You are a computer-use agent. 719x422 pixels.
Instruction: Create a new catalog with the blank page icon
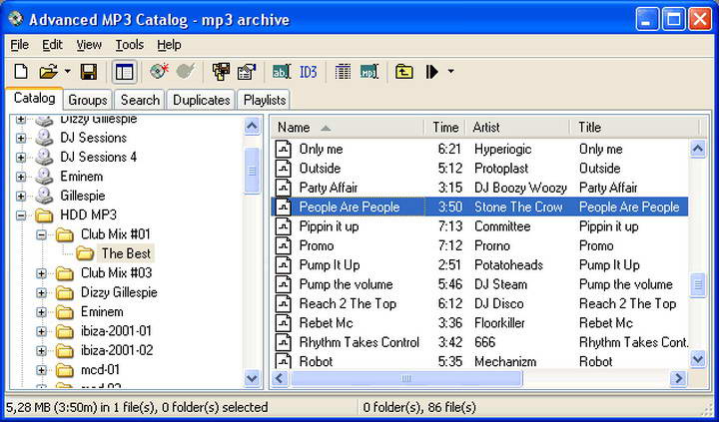[21, 72]
